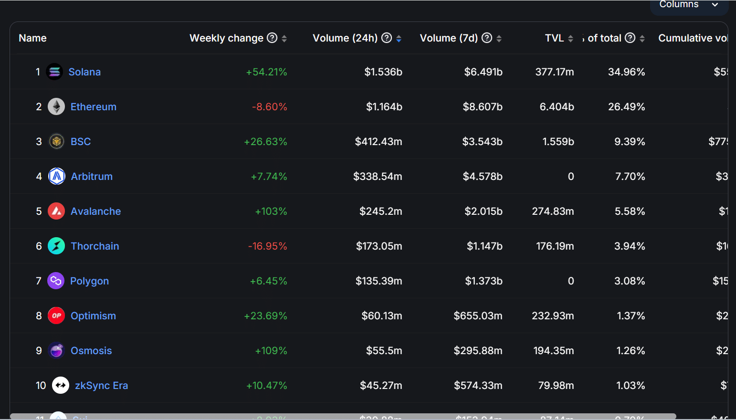Sort table by TVL arrows
Image resolution: width=736 pixels, height=420 pixels.
pos(570,38)
